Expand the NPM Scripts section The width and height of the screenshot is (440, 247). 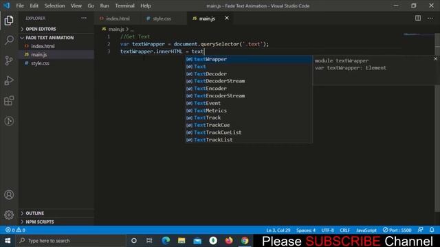[56, 222]
